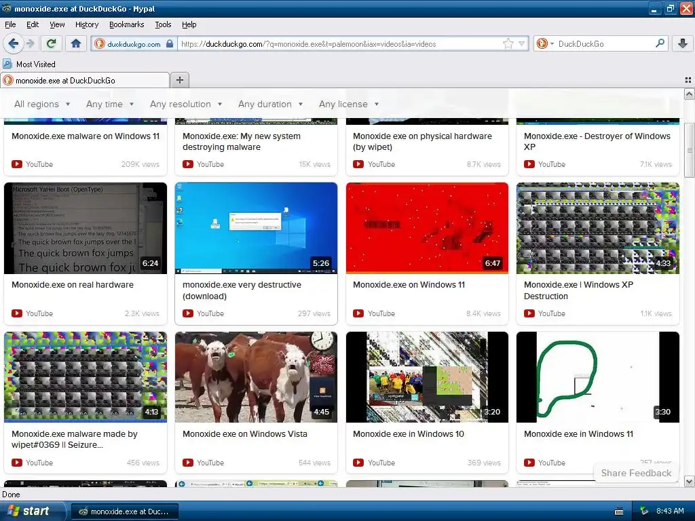Click the 8:43 AM taskbar clock
The height and width of the screenshot is (521, 695).
670,512
